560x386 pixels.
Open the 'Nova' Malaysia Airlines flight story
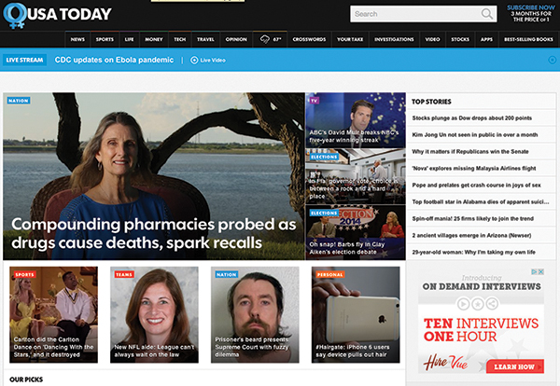coord(474,169)
